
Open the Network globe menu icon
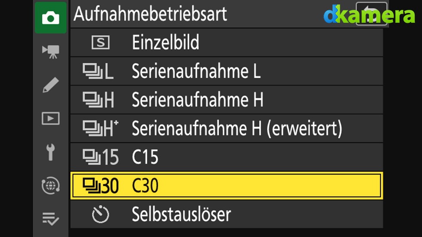[x=51, y=185]
